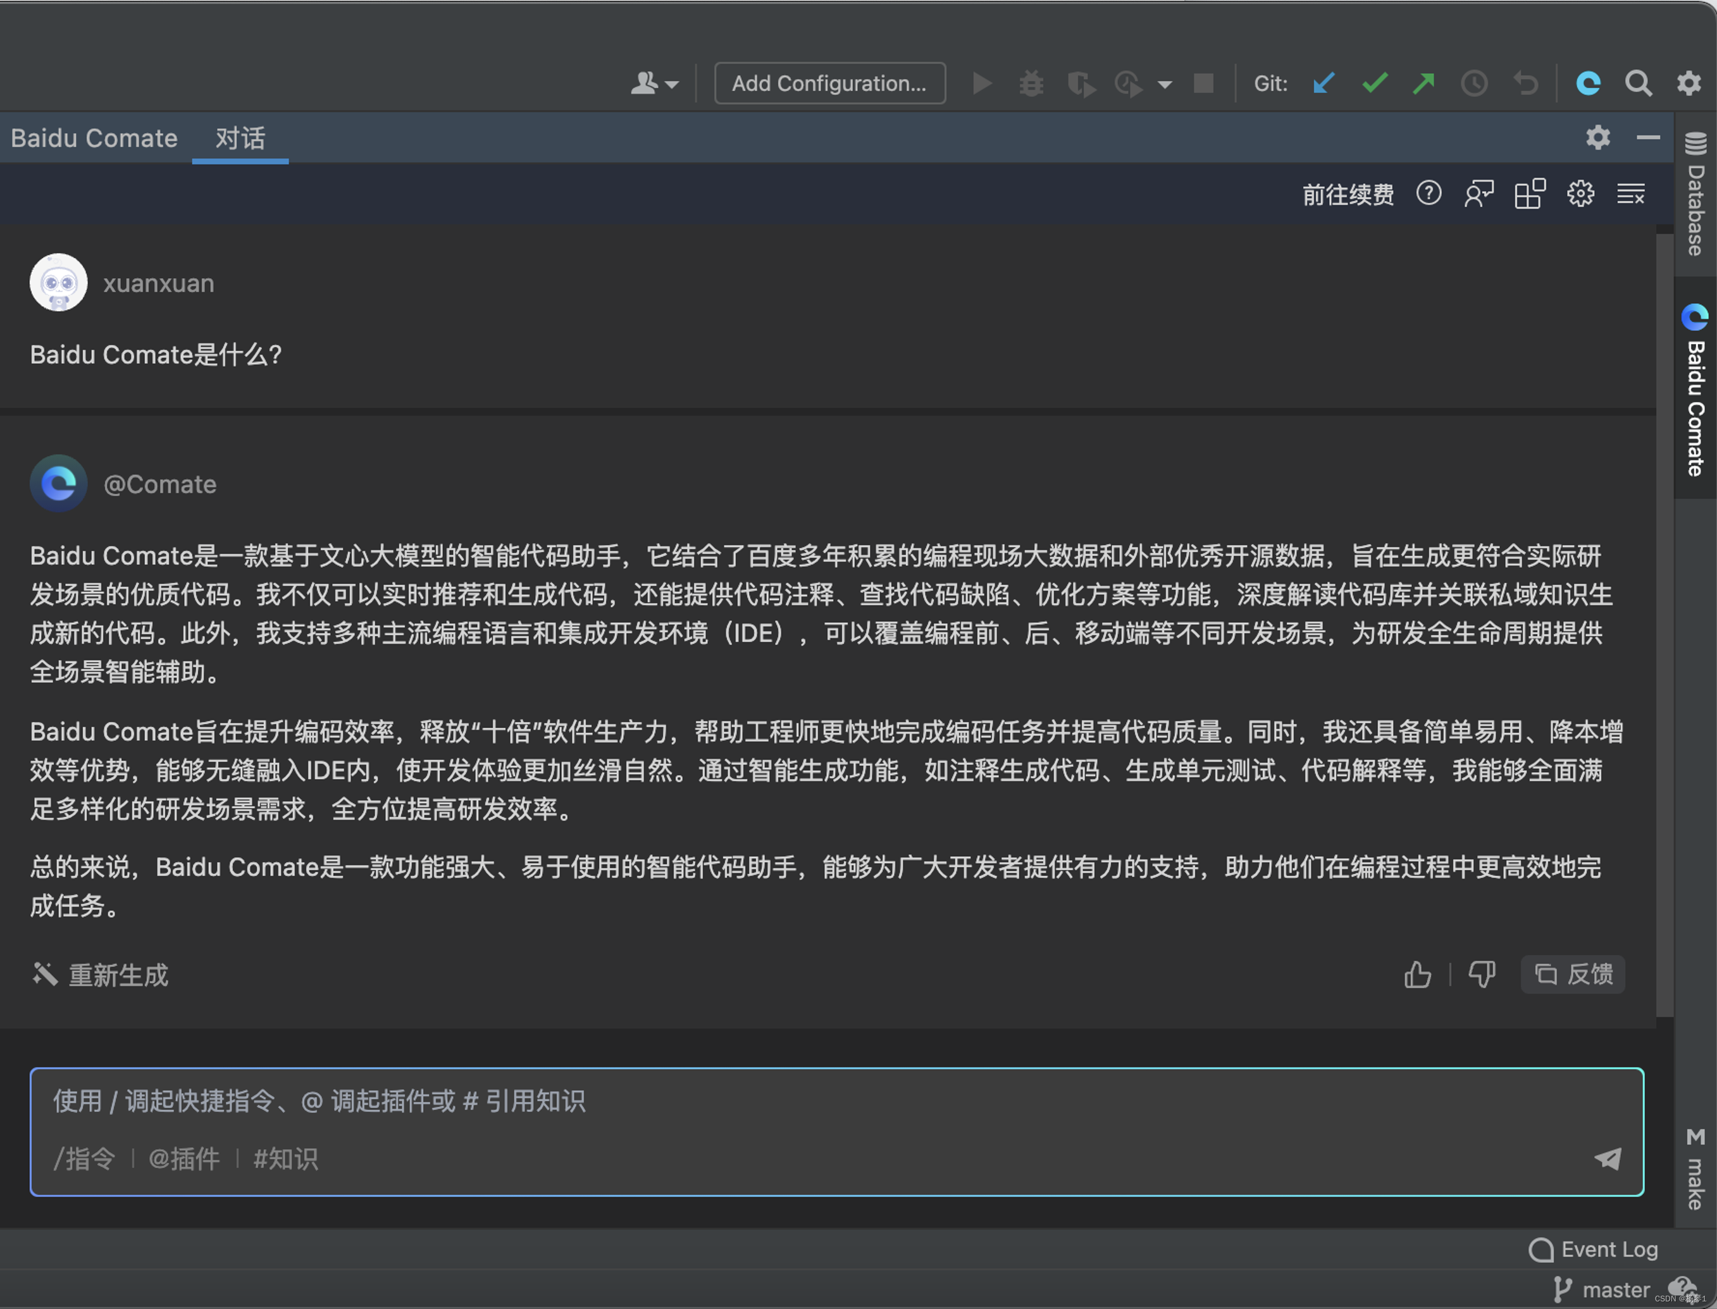
Task: Hide the tool window with minus icon
Action: [1647, 137]
